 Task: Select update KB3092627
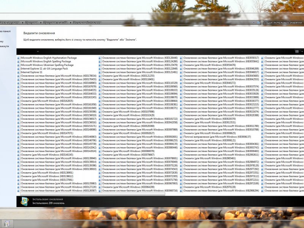coord(128,133)
